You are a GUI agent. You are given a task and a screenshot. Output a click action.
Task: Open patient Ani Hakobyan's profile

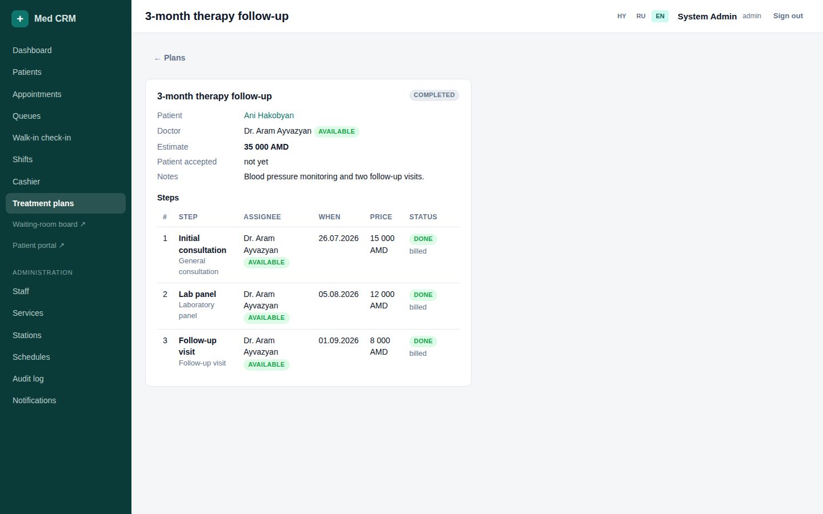pos(269,115)
